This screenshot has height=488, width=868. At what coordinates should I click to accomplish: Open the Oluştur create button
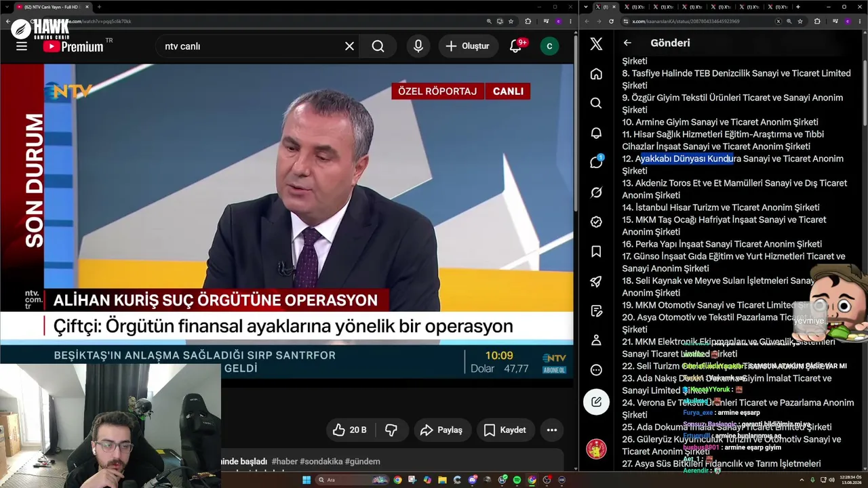[x=467, y=46]
